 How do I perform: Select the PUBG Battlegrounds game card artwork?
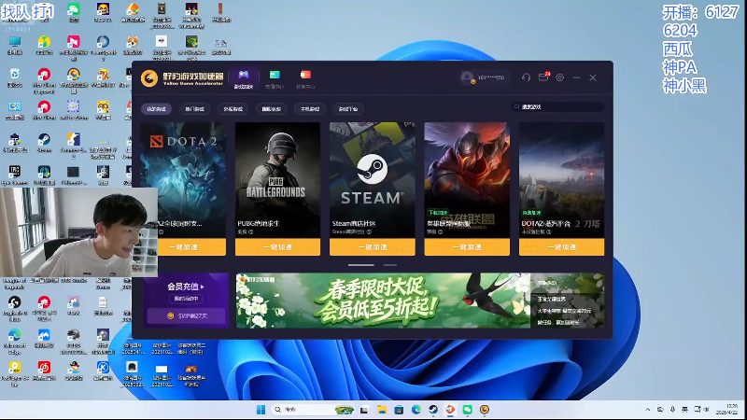pyautogui.click(x=277, y=180)
